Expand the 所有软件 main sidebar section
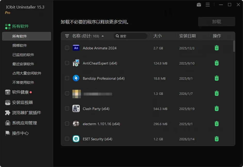 click(x=20, y=26)
